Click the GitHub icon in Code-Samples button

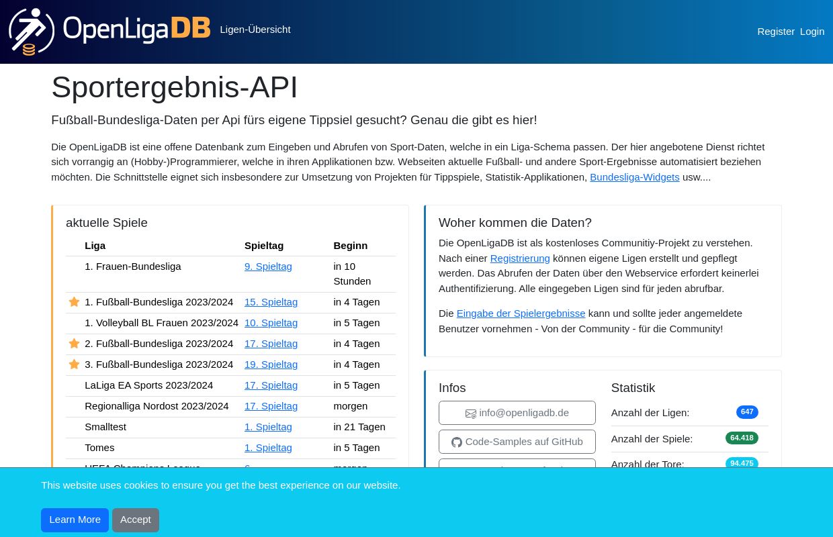(457, 442)
